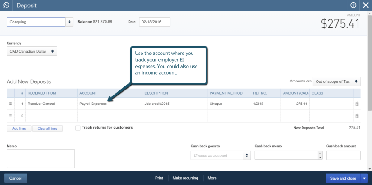Screen dimensions: 372x185
Task: Close the Deposit window with X
Action: tap(365, 5)
